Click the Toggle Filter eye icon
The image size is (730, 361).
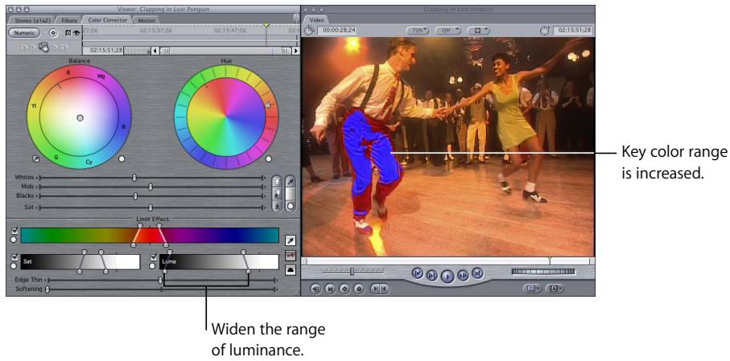76,33
